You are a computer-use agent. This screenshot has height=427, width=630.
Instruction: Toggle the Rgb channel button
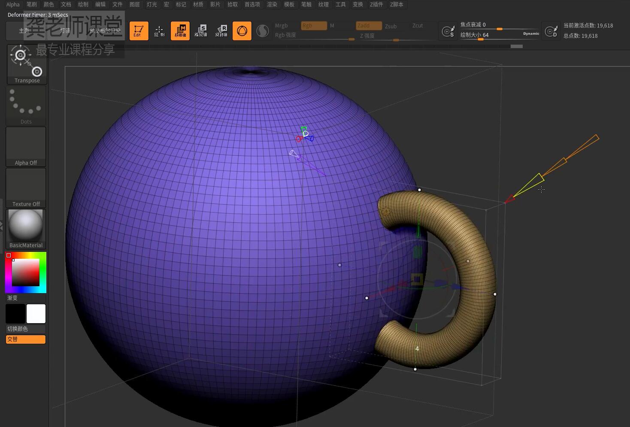(314, 26)
